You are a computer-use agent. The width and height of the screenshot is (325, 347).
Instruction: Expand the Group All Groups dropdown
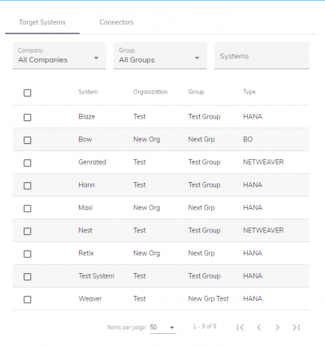[x=160, y=55]
